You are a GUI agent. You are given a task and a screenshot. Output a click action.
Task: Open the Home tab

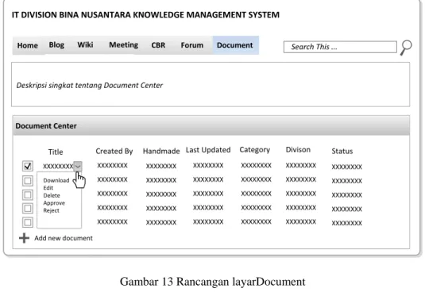click(28, 45)
